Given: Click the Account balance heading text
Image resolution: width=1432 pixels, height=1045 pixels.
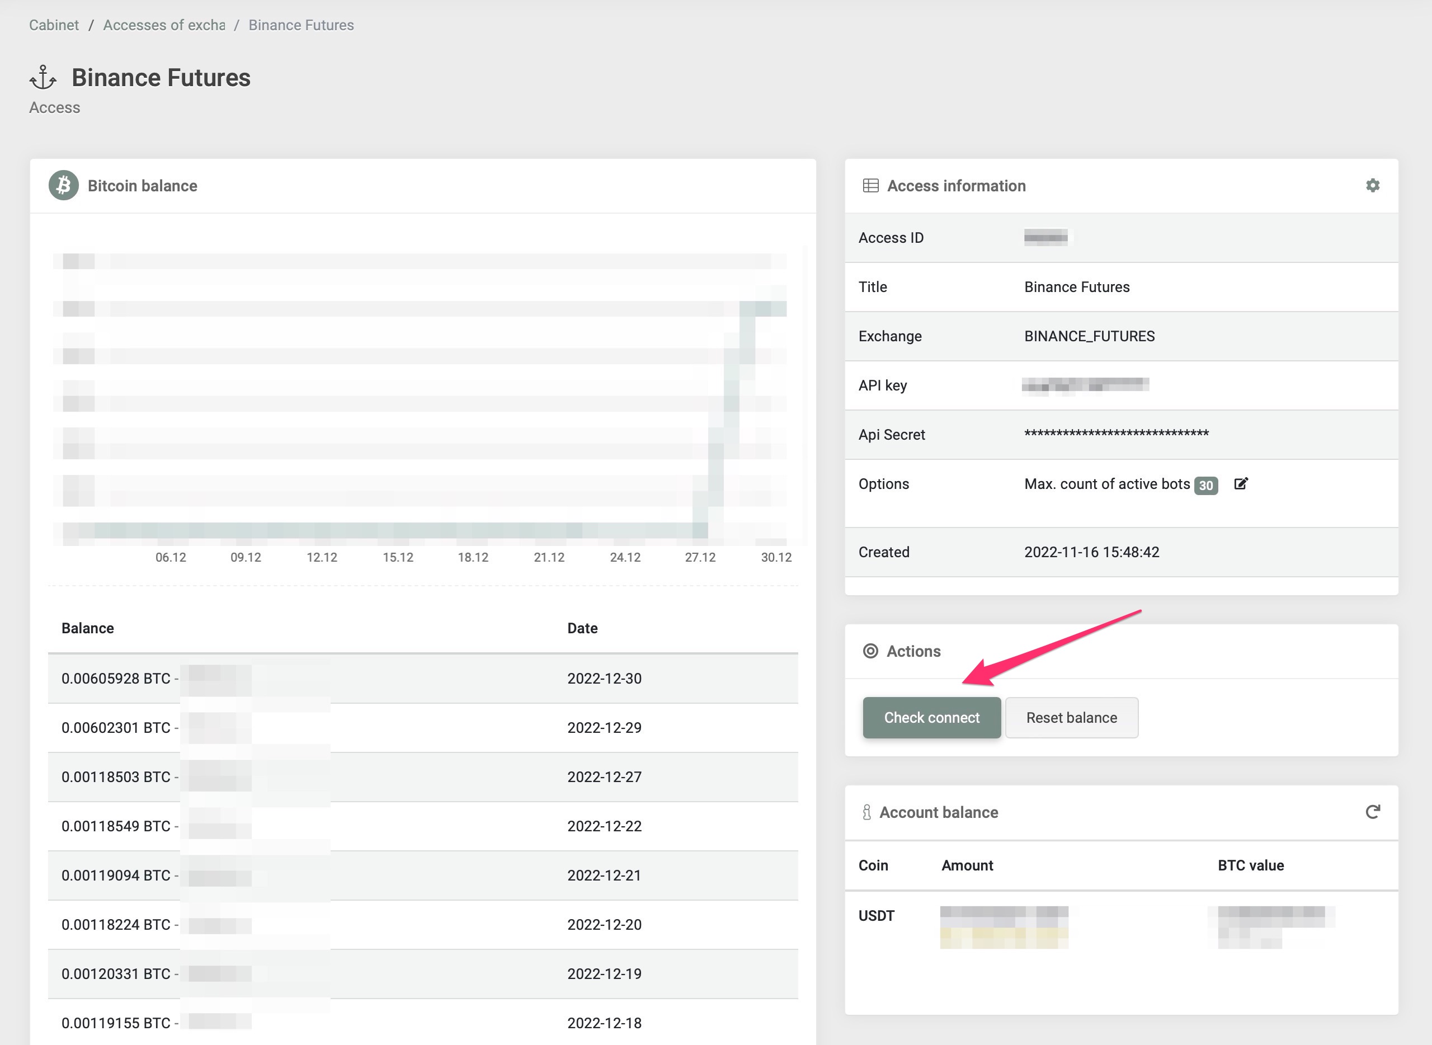Looking at the screenshot, I should pyautogui.click(x=939, y=812).
